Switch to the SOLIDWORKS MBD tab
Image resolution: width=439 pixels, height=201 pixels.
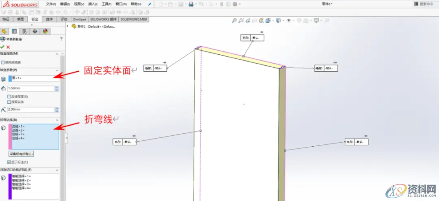(134, 19)
